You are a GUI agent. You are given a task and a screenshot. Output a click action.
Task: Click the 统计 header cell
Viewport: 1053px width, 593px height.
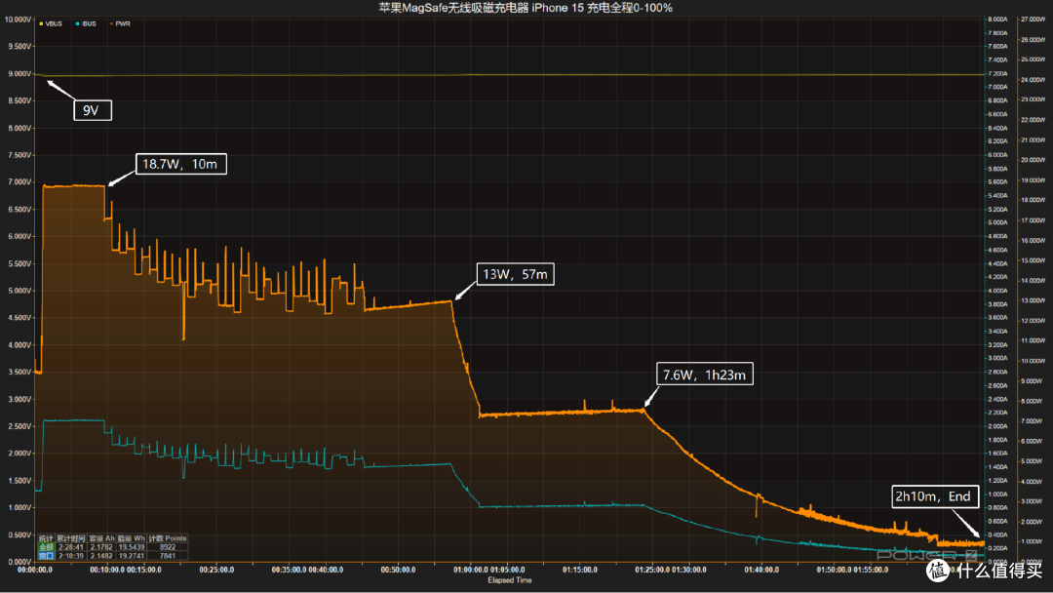47,538
